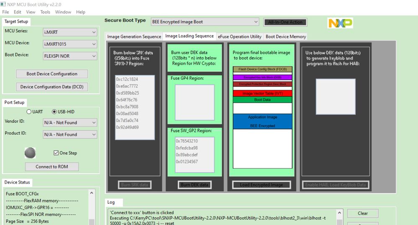Open the View menu
The height and width of the screenshot is (225, 418).
(x=31, y=12)
